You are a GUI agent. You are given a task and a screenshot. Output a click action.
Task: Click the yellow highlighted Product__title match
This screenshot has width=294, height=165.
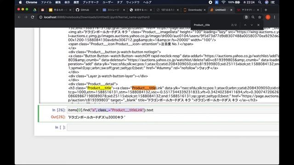click(x=99, y=88)
